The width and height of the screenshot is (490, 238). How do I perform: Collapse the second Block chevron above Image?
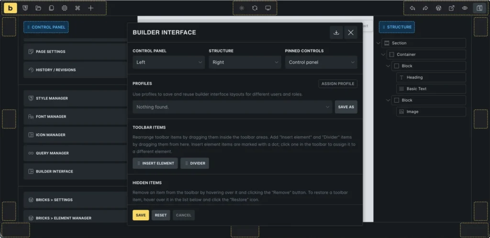[x=388, y=100]
